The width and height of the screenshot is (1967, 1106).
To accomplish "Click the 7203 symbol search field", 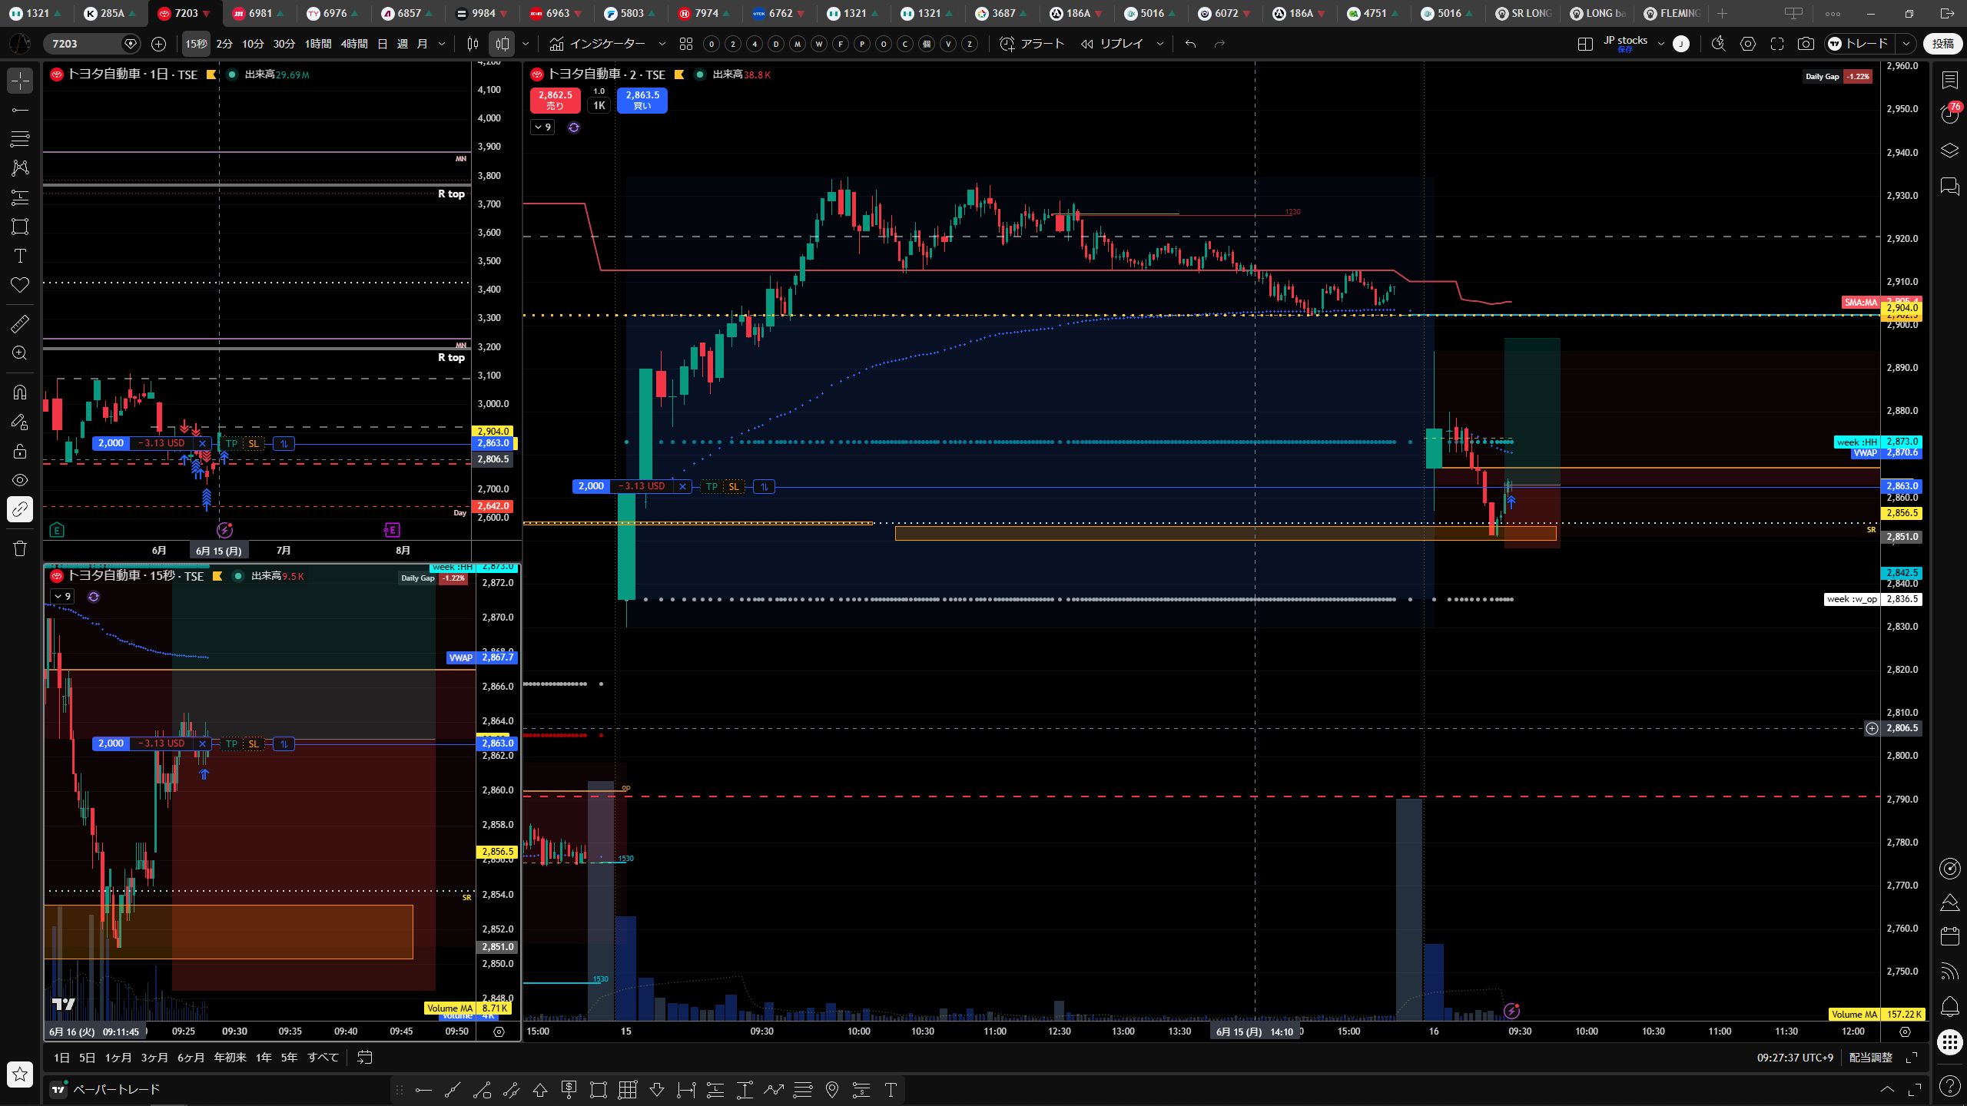I will pyautogui.click(x=92, y=44).
